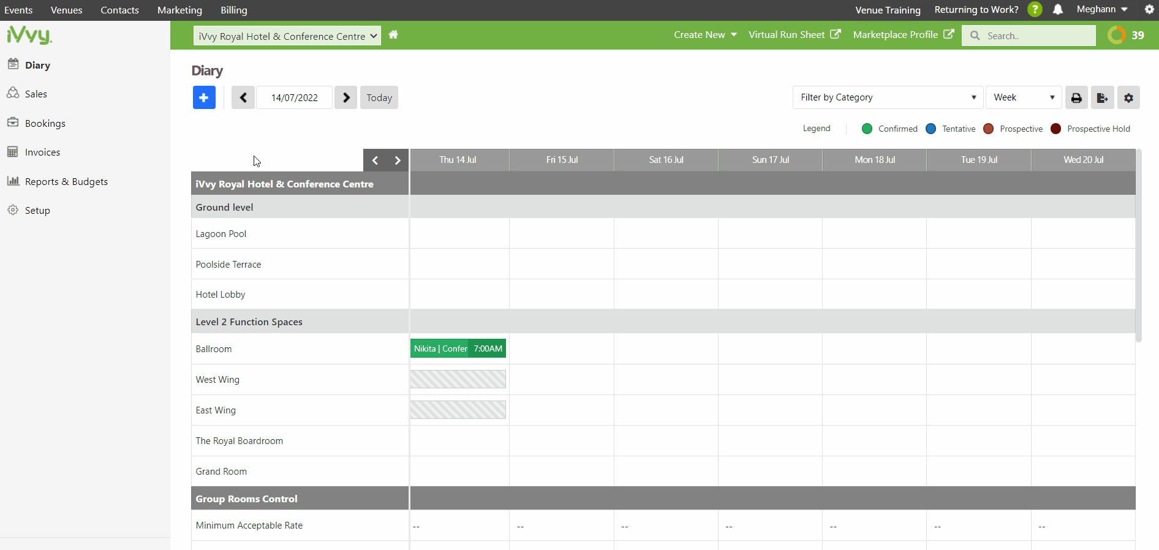Change Week view dropdown
Image resolution: width=1159 pixels, height=550 pixels.
coord(1024,97)
